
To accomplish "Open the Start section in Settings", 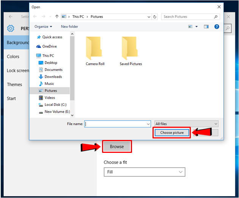I will click(11, 99).
